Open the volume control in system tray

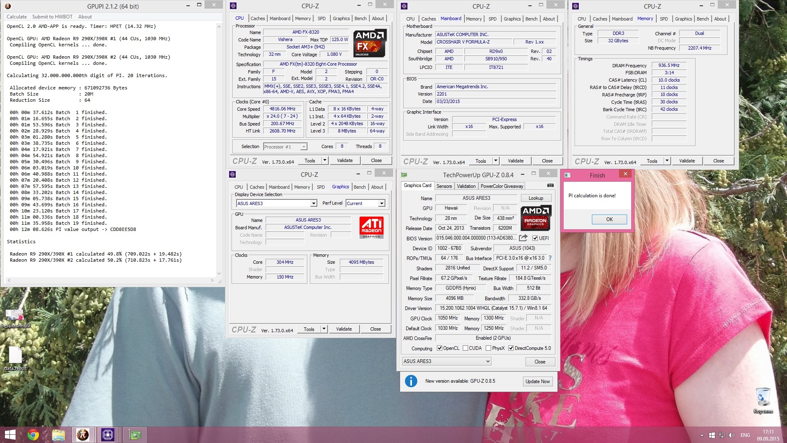[732, 435]
